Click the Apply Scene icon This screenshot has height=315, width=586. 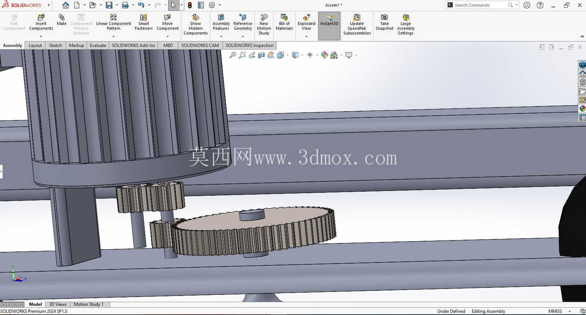334,55
